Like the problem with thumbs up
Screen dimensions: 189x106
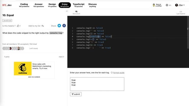point(18,26)
